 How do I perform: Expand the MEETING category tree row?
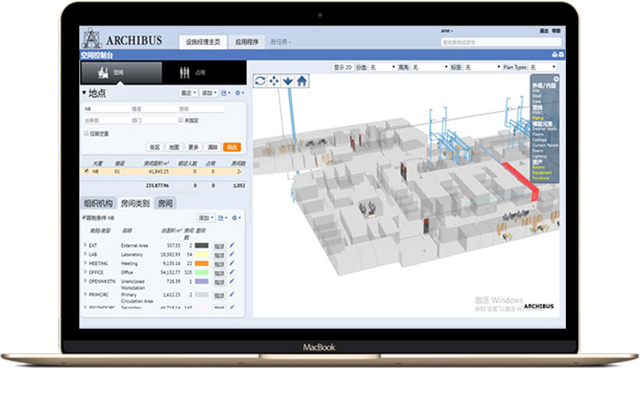click(x=86, y=263)
